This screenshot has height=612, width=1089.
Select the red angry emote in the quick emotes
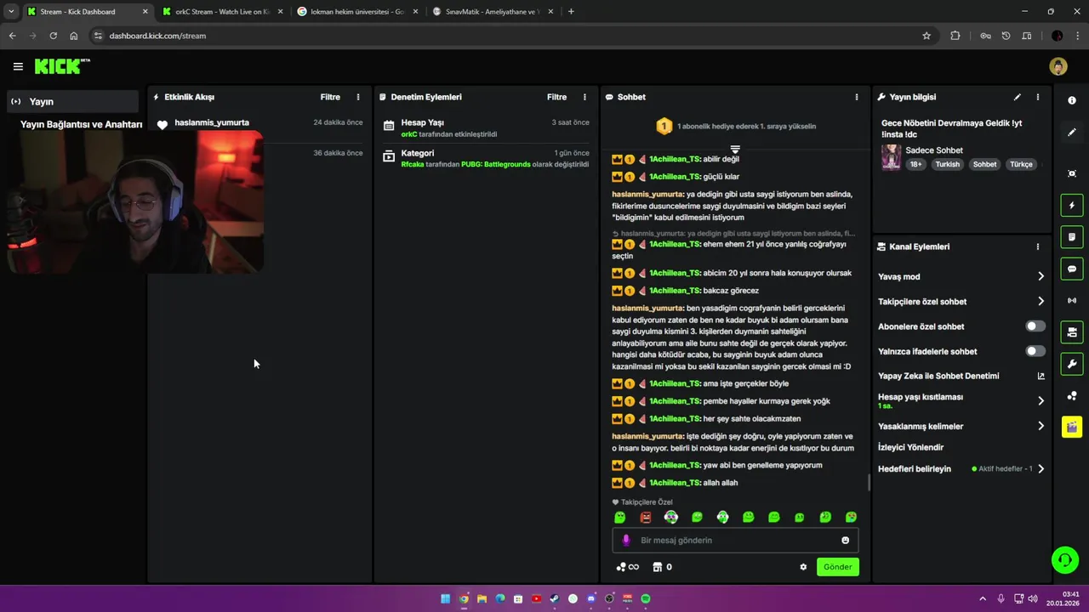pyautogui.click(x=646, y=517)
